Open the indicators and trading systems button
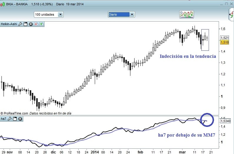Viewport: 234px width, 154px height. tap(187, 14)
